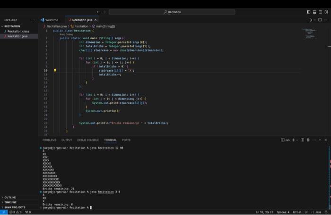
Task: Open the new terminal dropdown arrow
Action: point(297,140)
